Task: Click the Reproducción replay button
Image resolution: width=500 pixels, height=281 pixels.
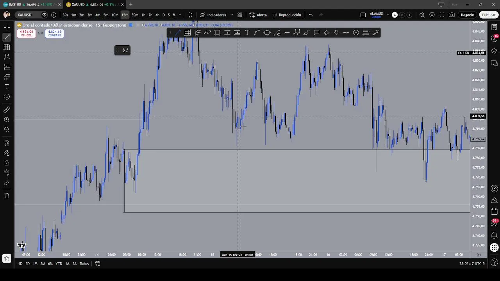Action: click(x=287, y=15)
